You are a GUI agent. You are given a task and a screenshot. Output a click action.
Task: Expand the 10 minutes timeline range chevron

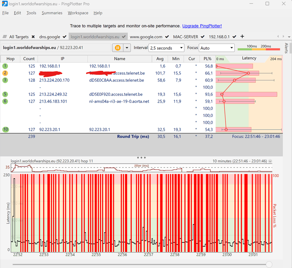tap(270, 161)
